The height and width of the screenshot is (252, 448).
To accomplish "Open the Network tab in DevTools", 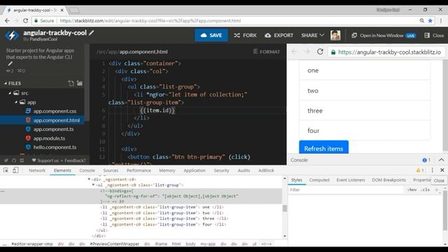I will coord(37,170).
